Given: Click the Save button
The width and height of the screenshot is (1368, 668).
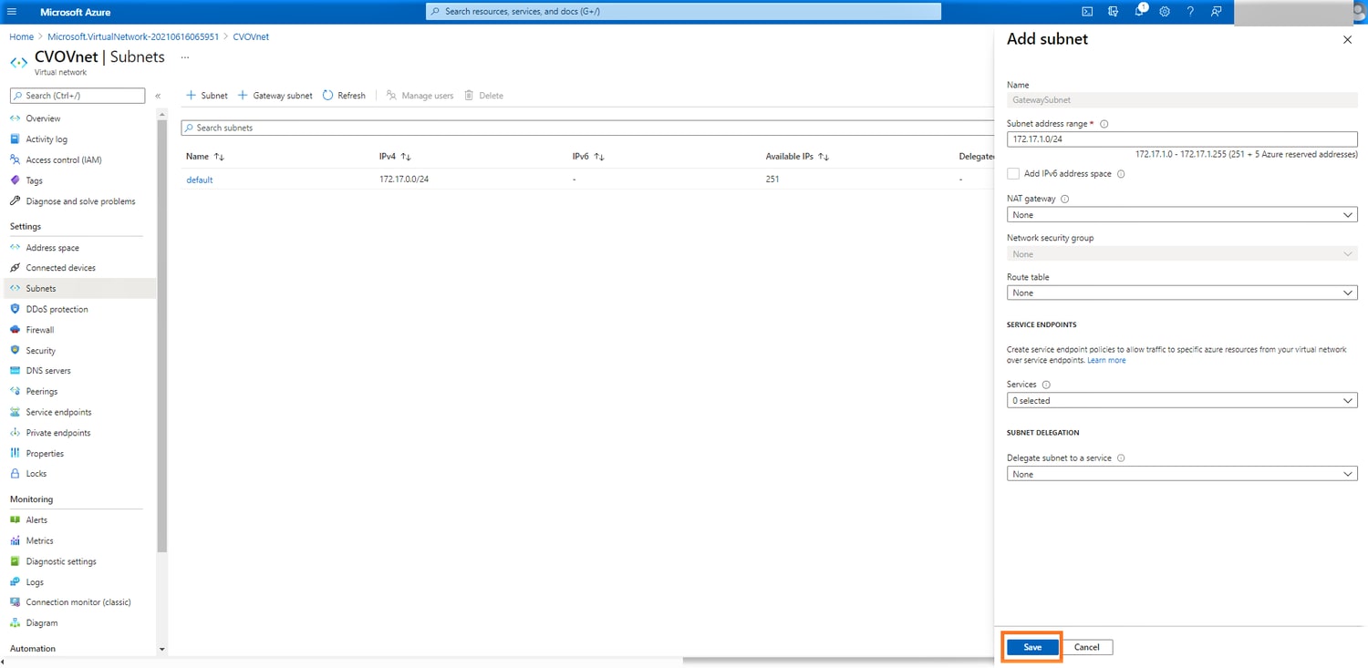Looking at the screenshot, I should (x=1032, y=647).
